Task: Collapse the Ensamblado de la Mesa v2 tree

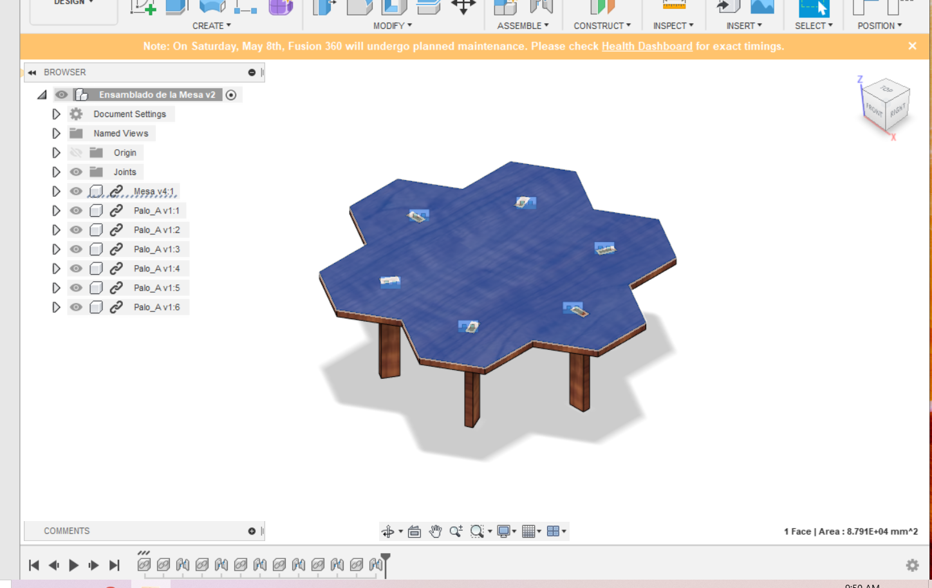Action: click(42, 95)
